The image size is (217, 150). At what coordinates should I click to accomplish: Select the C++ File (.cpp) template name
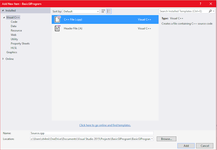pos(73,20)
